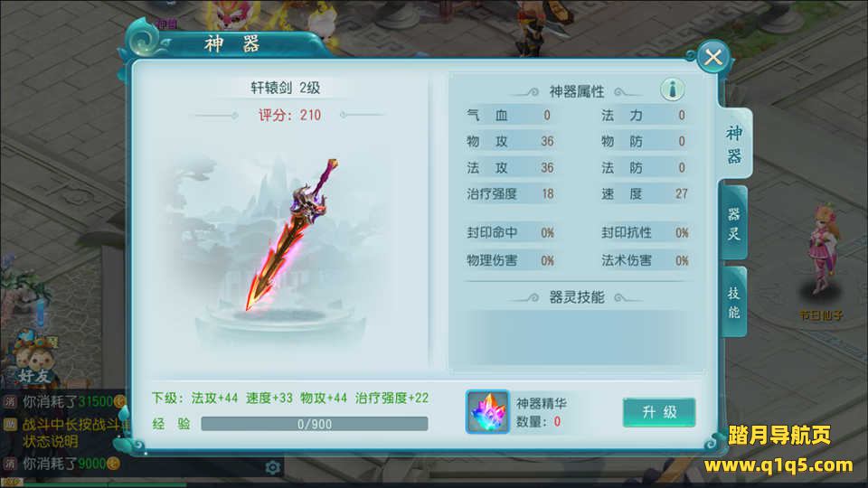Screen dimensions: 868x488
Task: Open the chat settings gear icon
Action: [272, 467]
